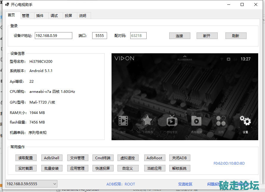Click the 实时截图 button
The width and height of the screenshot is (265, 192).
[x=26, y=168]
